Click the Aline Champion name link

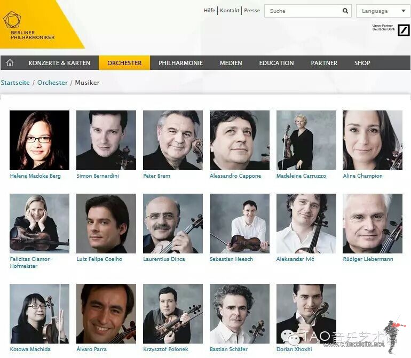[362, 176]
